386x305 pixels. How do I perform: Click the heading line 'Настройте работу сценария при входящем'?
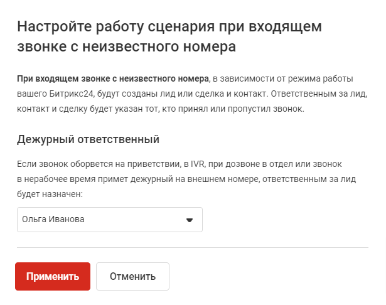[169, 27]
